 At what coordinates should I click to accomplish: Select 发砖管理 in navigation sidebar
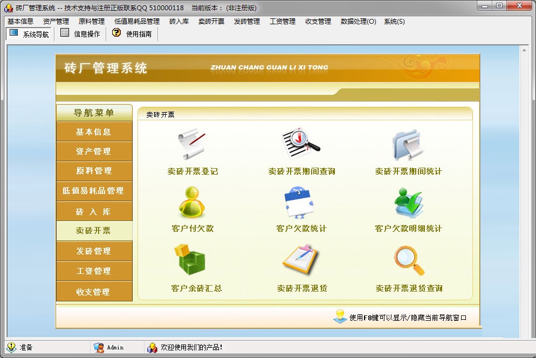[x=94, y=251]
